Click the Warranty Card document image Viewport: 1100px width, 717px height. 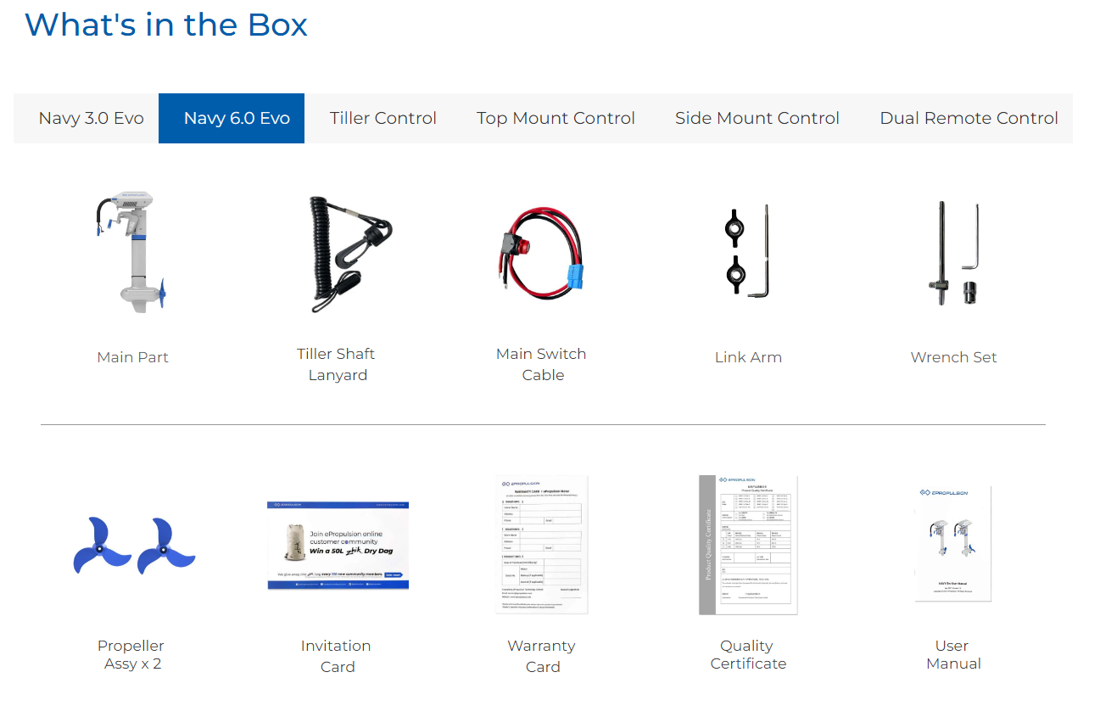(x=542, y=545)
